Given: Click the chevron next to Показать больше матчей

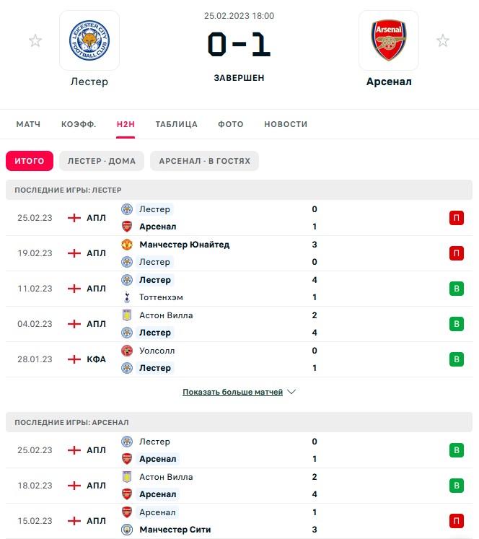Looking at the screenshot, I should coord(291,392).
